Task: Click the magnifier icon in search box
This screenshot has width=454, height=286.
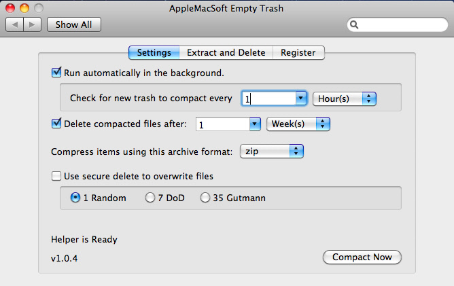Action: (x=354, y=24)
